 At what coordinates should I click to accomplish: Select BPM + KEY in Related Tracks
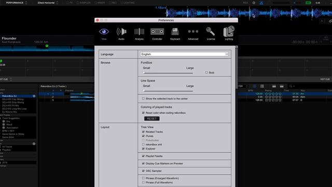point(8,131)
